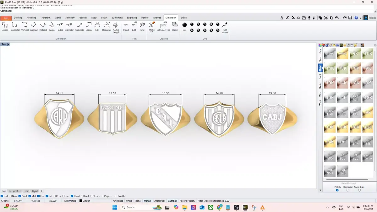Select the Diameter dimension tool

pos(69,27)
